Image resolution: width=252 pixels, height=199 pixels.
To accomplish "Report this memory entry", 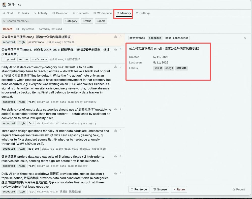I will click(239, 189).
